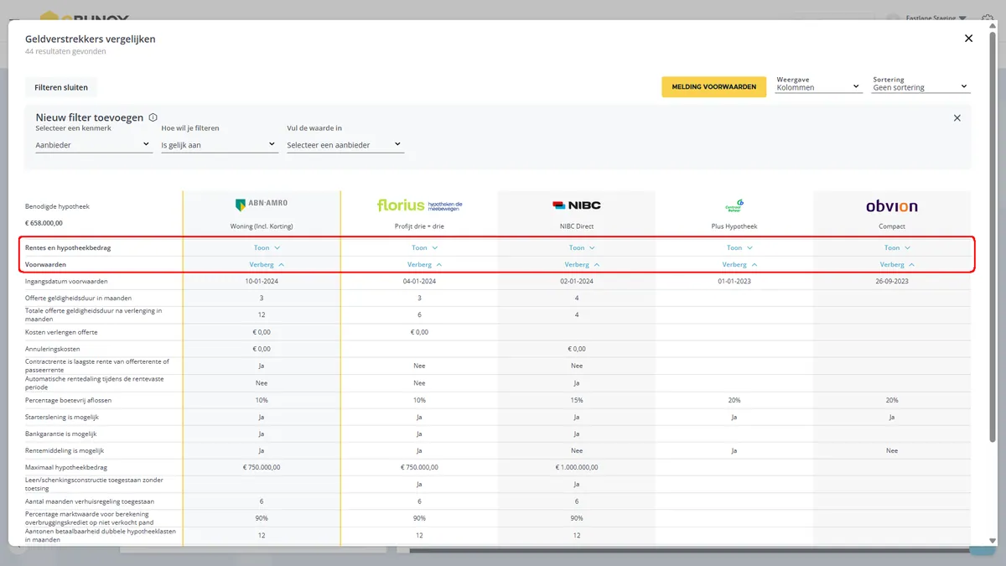1006x566 pixels.
Task: Change the 'Is gelijk aan' filter operator
Action: point(219,144)
